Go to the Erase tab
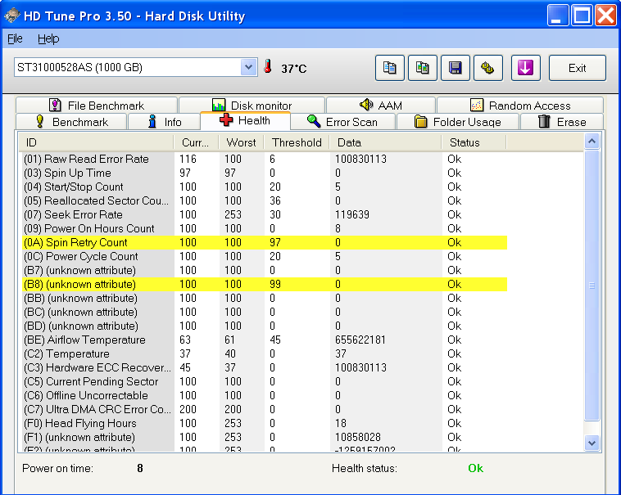The height and width of the screenshot is (495, 621). (562, 122)
